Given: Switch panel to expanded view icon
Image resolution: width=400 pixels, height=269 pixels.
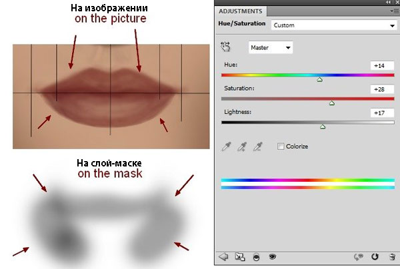Looking at the screenshot, I should tap(240, 257).
